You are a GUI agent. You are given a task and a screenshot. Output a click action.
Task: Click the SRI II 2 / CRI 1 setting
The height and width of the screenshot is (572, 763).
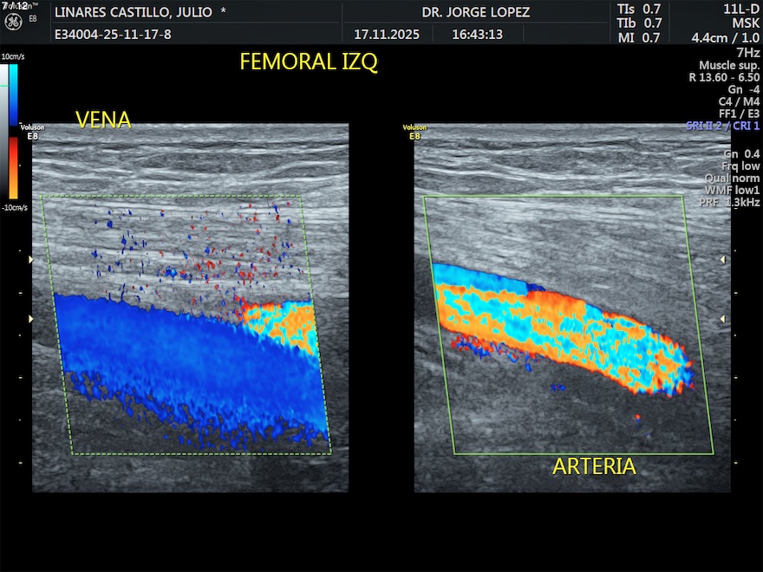point(722,126)
